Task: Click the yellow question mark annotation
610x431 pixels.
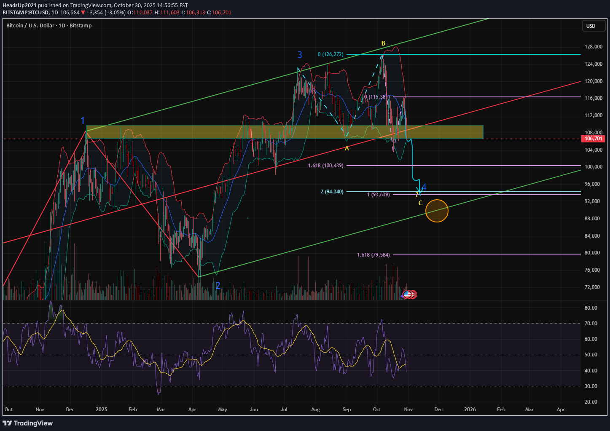Action: coord(417,195)
